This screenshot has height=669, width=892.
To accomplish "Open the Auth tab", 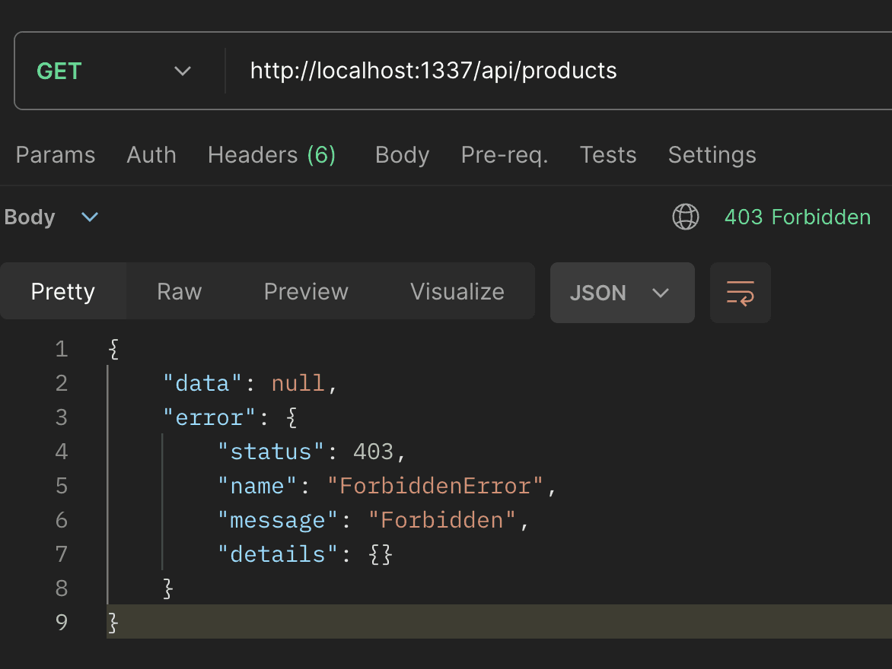I will tap(151, 154).
